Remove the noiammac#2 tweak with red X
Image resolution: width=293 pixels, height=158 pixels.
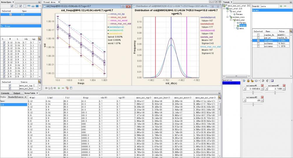coord(284,85)
